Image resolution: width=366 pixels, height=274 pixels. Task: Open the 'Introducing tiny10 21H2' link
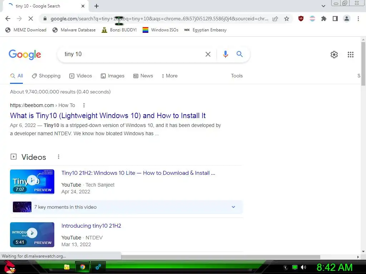pyautogui.click(x=91, y=226)
